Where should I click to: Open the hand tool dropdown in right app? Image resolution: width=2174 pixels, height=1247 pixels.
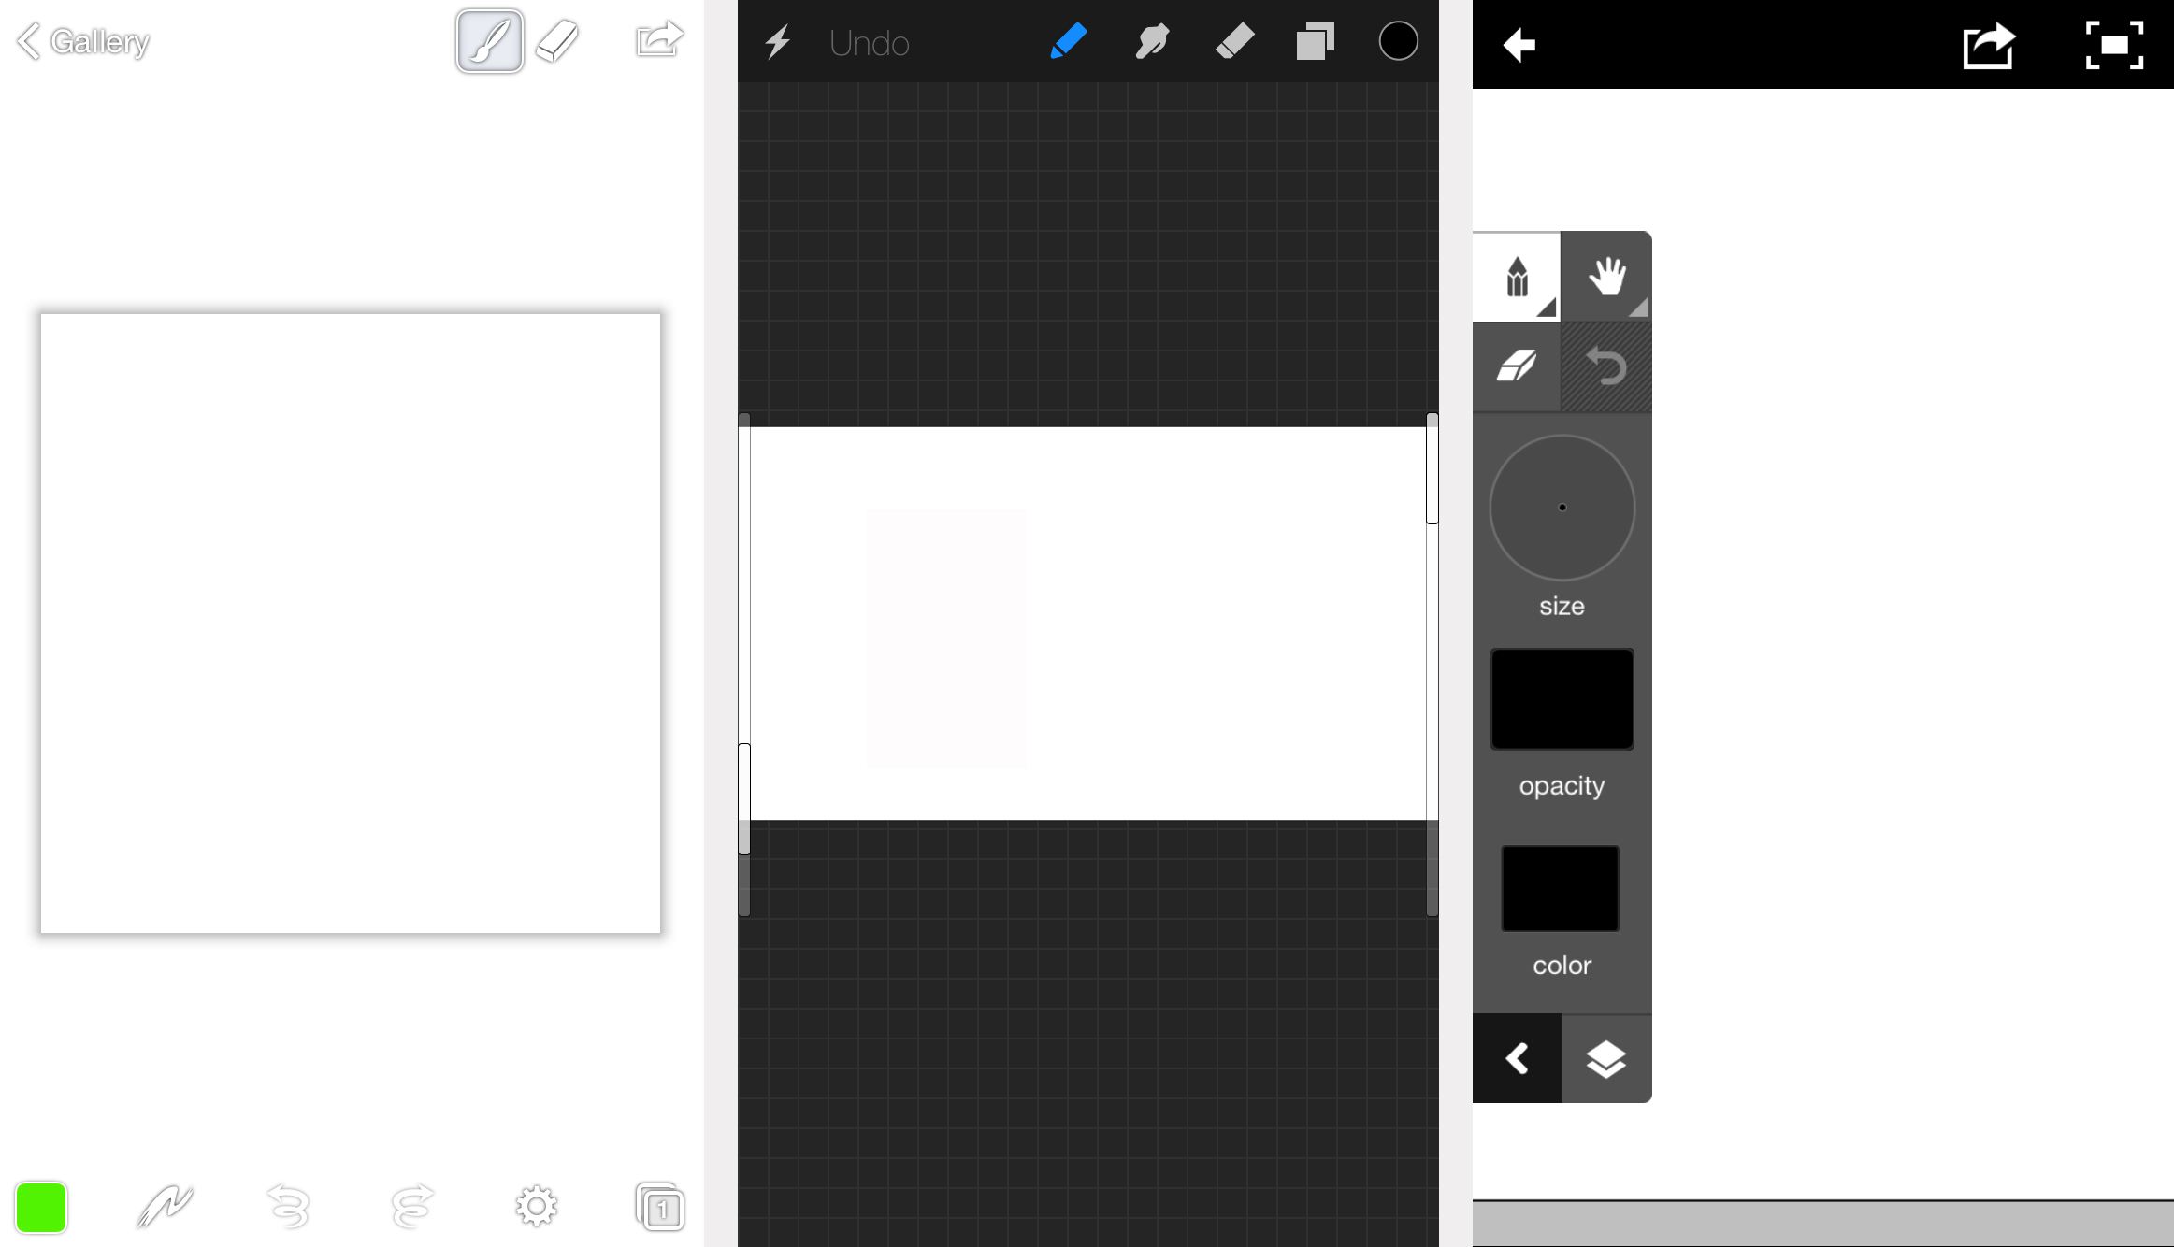1606,276
